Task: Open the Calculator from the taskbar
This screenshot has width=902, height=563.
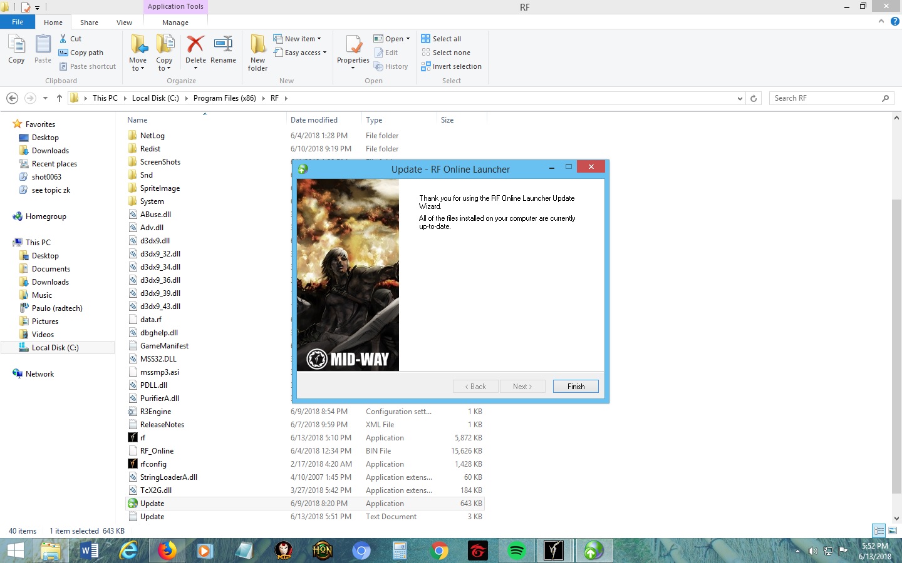Action: tap(400, 550)
